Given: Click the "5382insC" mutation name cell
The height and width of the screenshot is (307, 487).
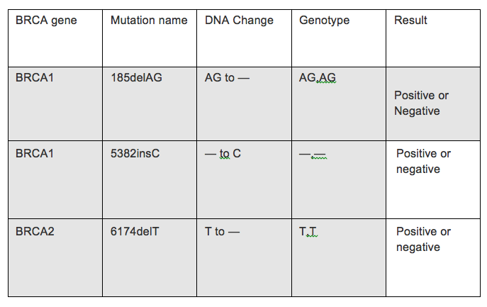Looking at the screenshot, I should pos(135,153).
